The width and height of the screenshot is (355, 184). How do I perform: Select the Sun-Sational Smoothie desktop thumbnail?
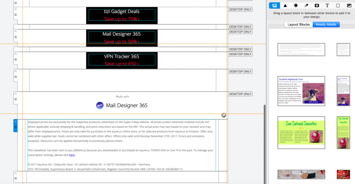click(301, 133)
